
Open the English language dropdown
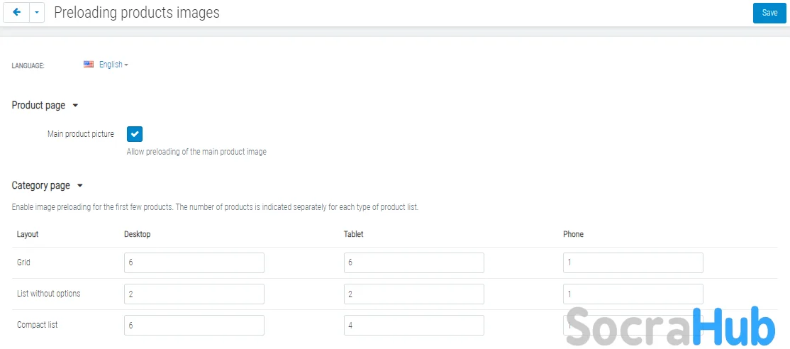pos(113,65)
